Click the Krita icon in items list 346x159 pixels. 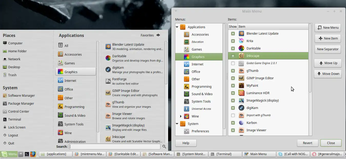(x=241, y=41)
